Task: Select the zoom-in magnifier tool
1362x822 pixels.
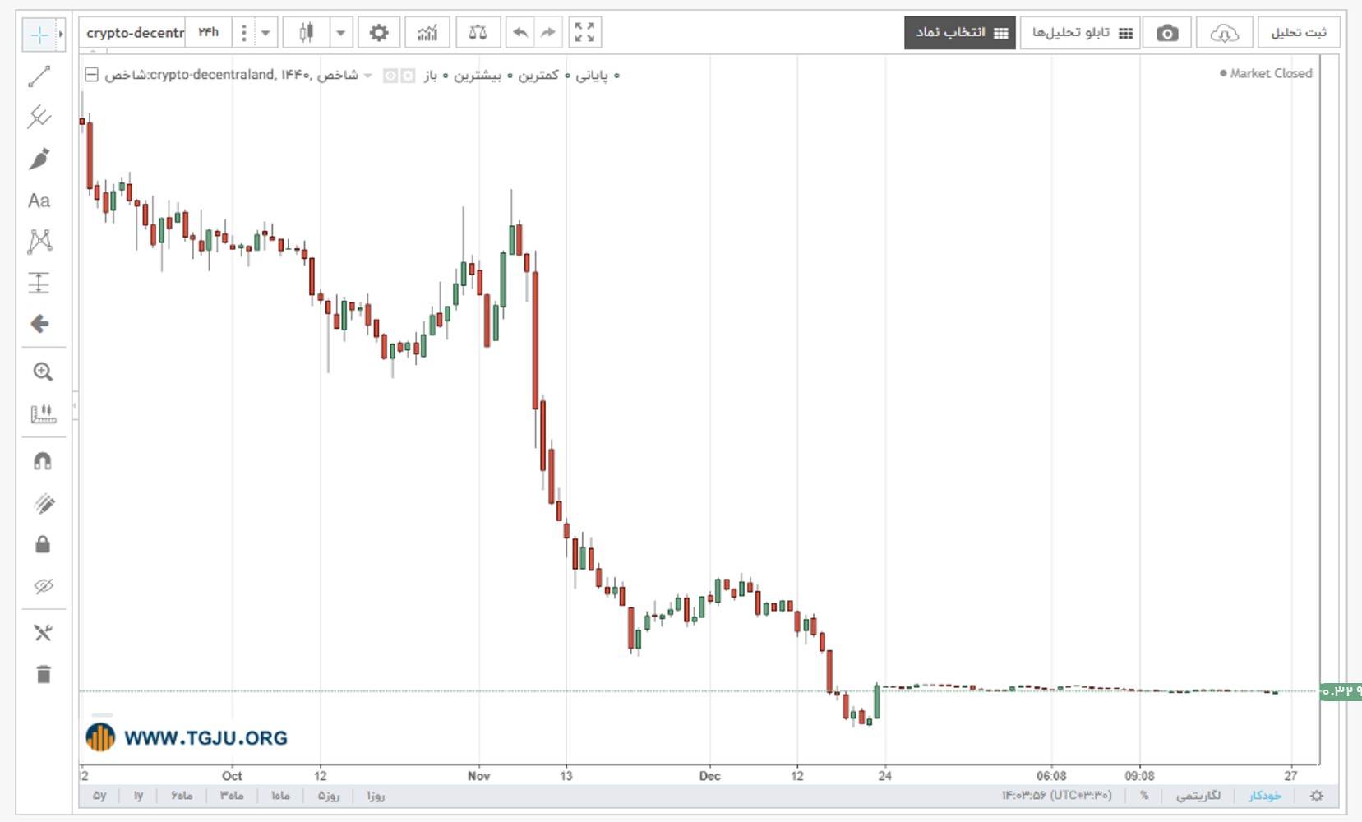Action: tap(43, 372)
